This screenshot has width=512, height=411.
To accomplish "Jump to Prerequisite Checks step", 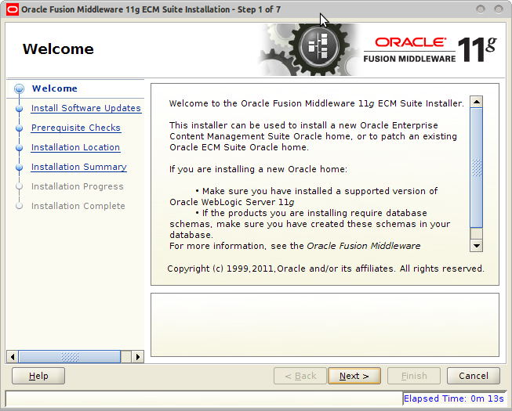I will [76, 128].
